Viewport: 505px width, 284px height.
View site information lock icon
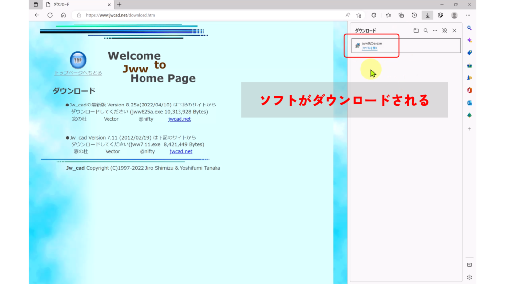coord(79,15)
